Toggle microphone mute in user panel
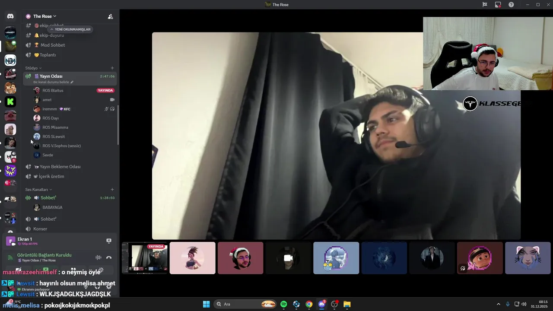Screen dimensions: 553x311 86,286
